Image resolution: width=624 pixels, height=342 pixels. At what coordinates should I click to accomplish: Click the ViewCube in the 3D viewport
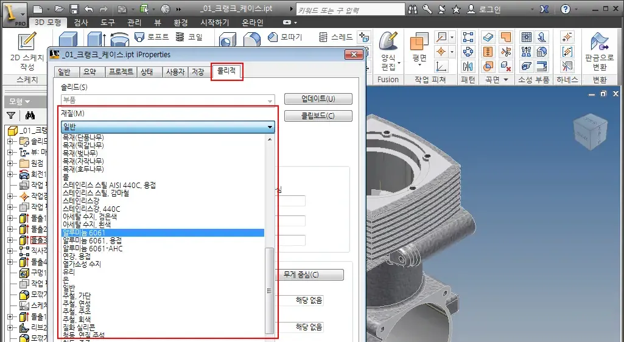point(591,131)
